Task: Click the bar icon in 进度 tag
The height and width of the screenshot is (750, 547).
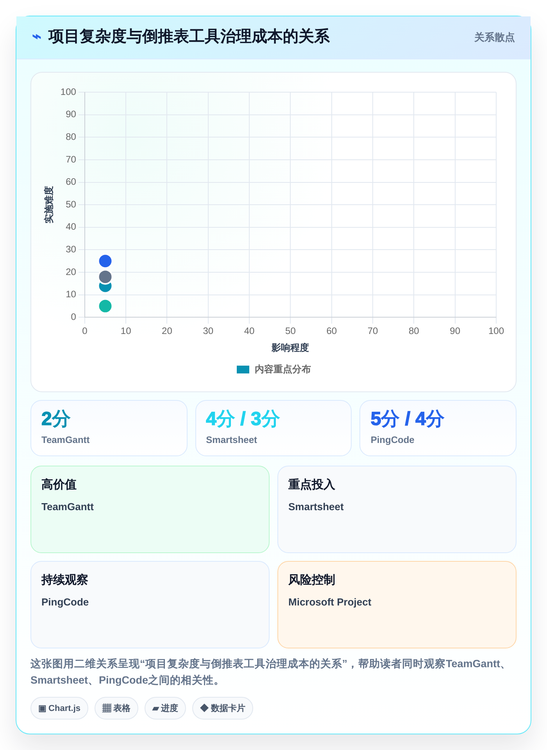Action: (x=156, y=709)
